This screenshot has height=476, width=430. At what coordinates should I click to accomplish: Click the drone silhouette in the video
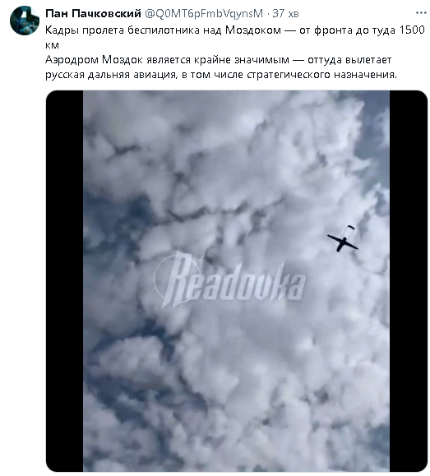click(x=343, y=243)
